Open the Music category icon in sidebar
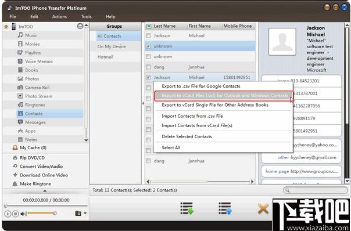351x231 pixels. pyautogui.click(x=20, y=35)
